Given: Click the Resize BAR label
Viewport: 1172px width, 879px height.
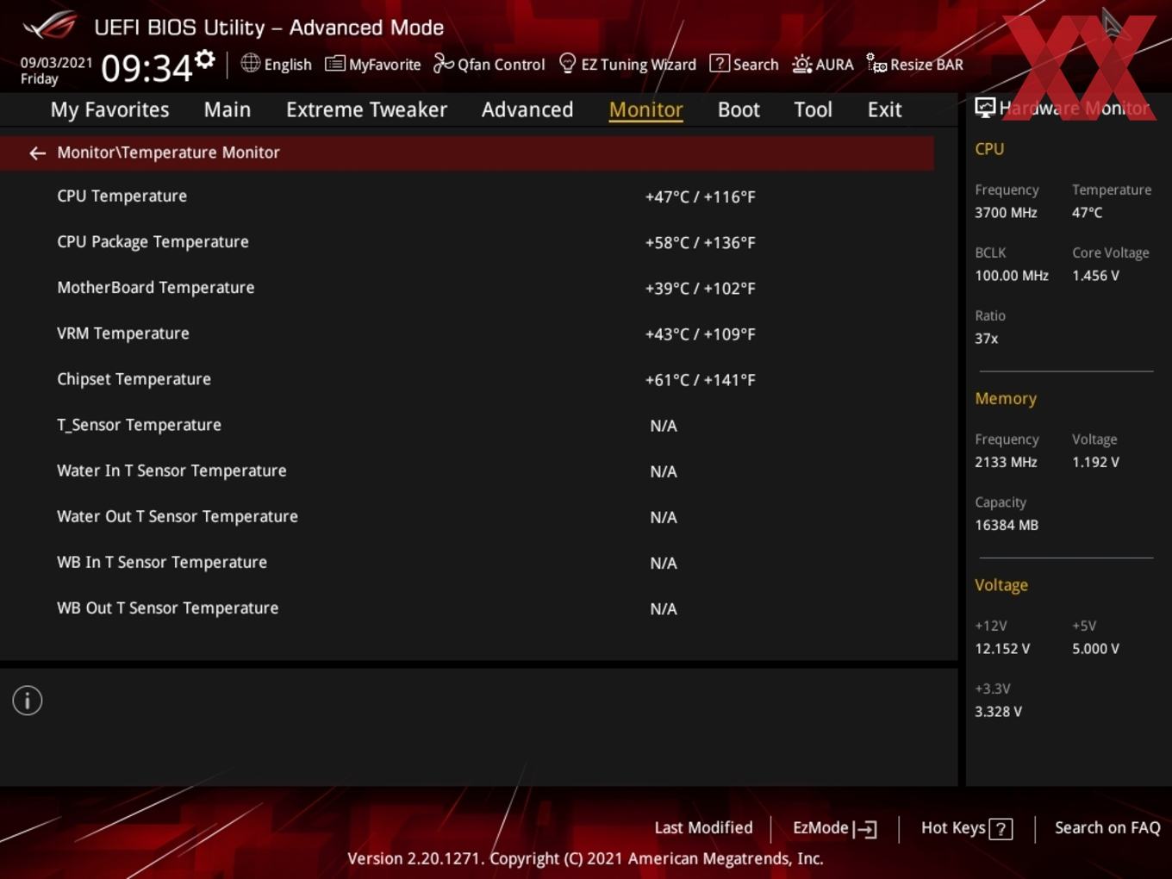Looking at the screenshot, I should click(x=926, y=65).
